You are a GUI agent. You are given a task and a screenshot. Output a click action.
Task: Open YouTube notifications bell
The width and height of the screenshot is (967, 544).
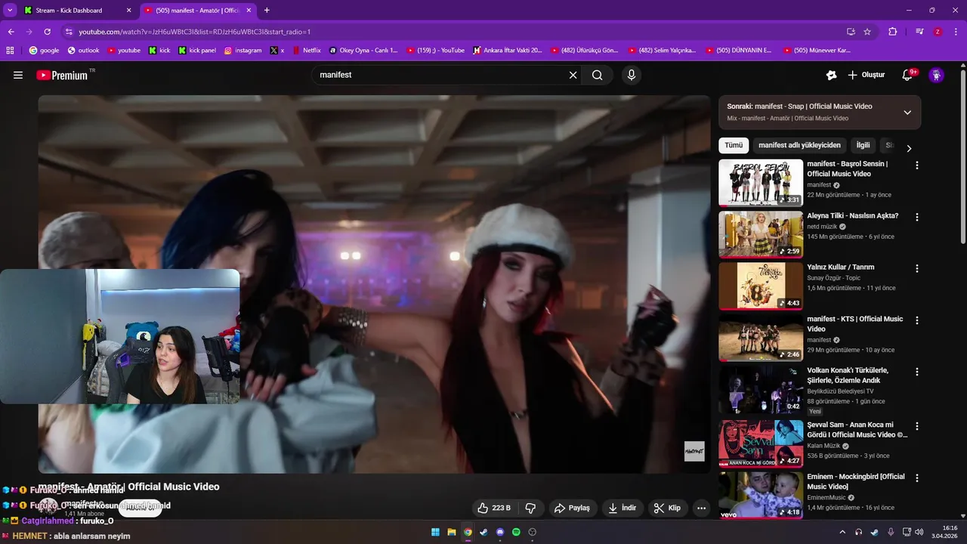click(x=908, y=75)
